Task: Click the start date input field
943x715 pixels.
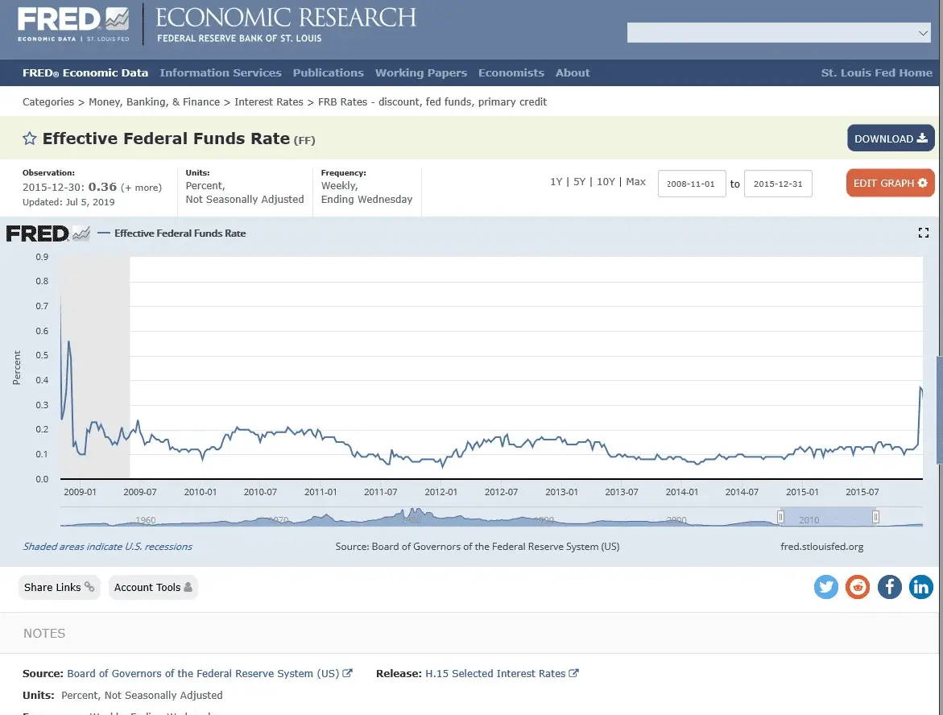Action: [692, 184]
